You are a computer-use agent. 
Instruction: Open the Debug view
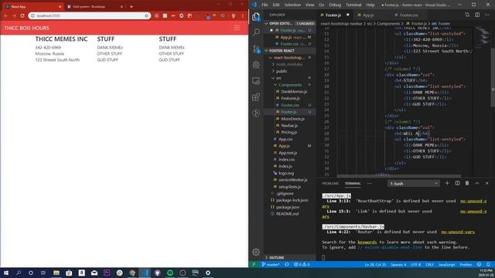(256, 65)
